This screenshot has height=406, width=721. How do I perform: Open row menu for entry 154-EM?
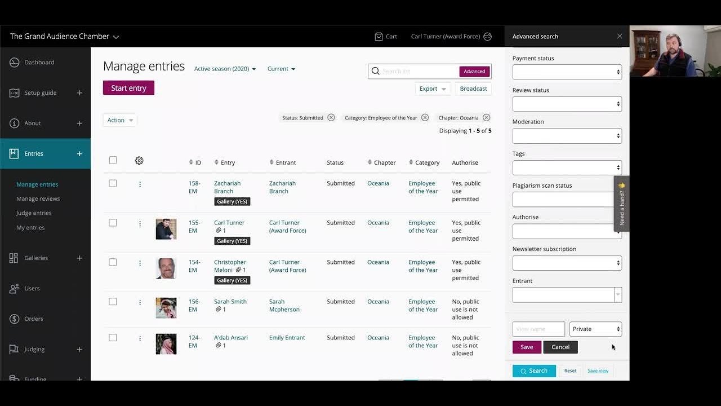tap(140, 263)
